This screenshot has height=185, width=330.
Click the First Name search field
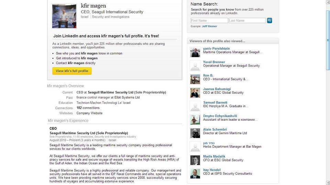[x=209, y=21]
